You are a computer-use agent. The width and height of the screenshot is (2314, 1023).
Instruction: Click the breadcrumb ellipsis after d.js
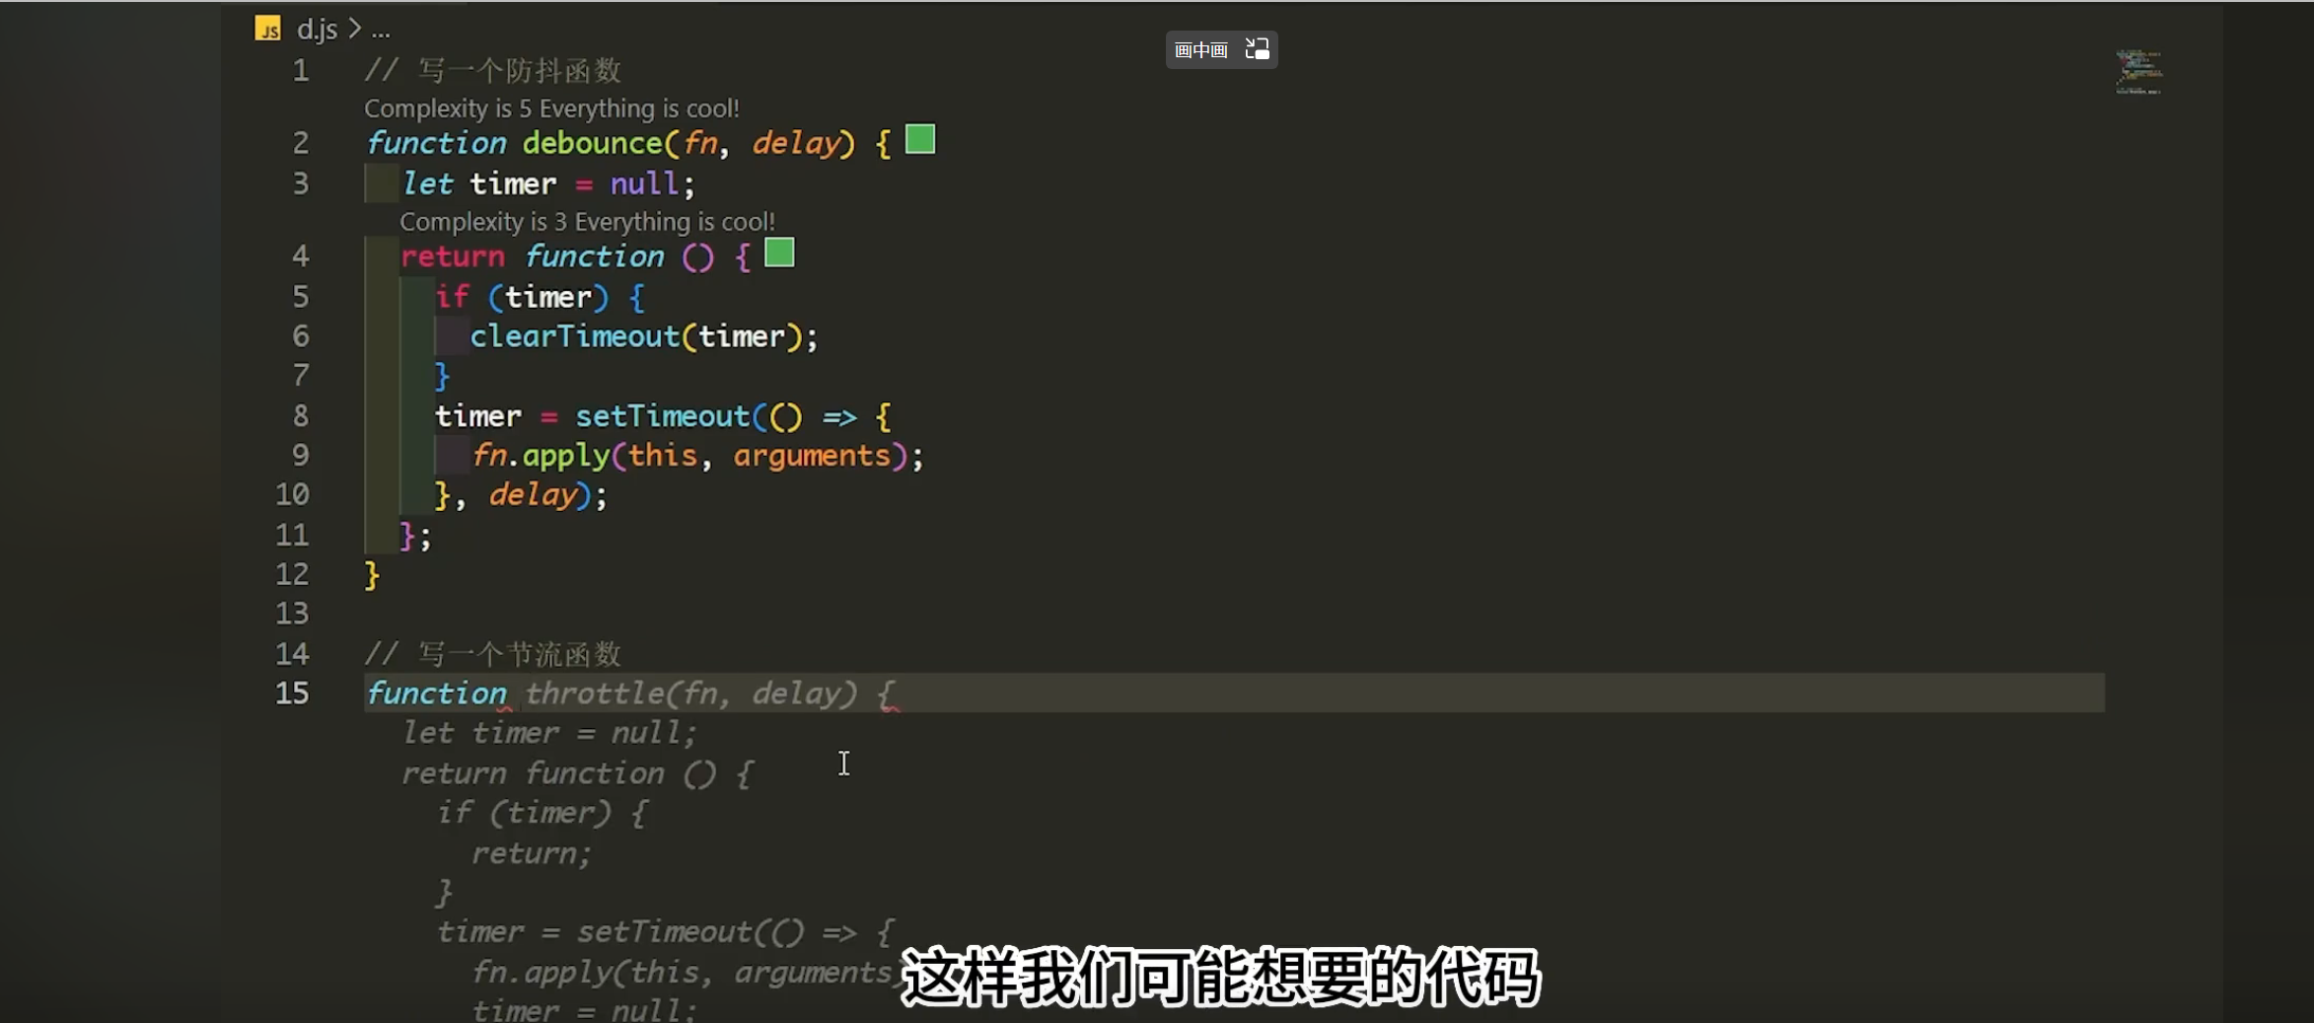(x=381, y=32)
